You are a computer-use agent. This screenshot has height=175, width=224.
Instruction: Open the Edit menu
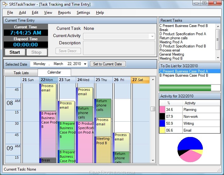coord(35,13)
